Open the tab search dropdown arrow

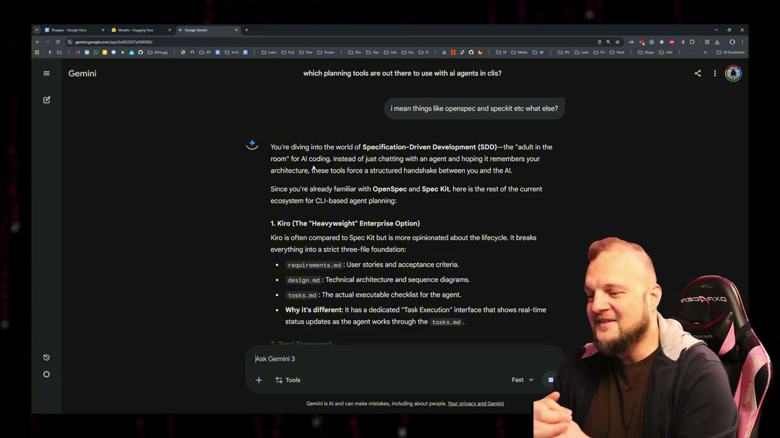[x=37, y=30]
